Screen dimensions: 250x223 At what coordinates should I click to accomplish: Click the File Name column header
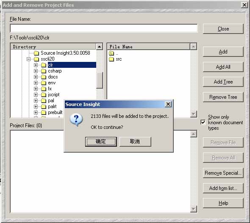pos(148,47)
